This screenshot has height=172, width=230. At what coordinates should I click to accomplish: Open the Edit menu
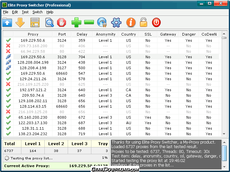tap(15, 12)
